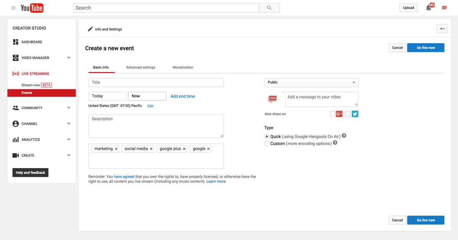458x240 pixels.
Task: Remove the marketing tag
Action: click(116, 149)
